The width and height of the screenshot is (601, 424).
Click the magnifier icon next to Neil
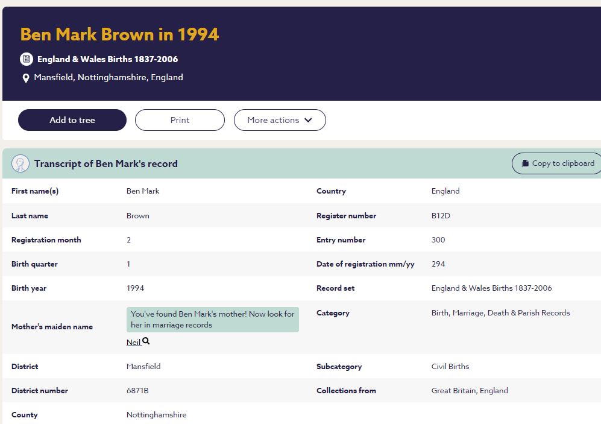[x=146, y=341]
